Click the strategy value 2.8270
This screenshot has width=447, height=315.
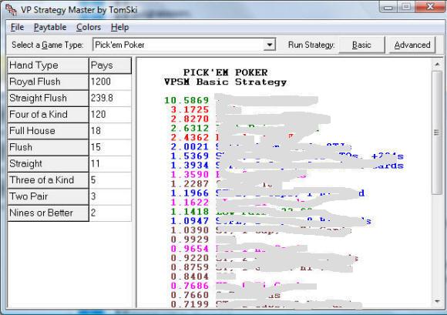(190, 119)
